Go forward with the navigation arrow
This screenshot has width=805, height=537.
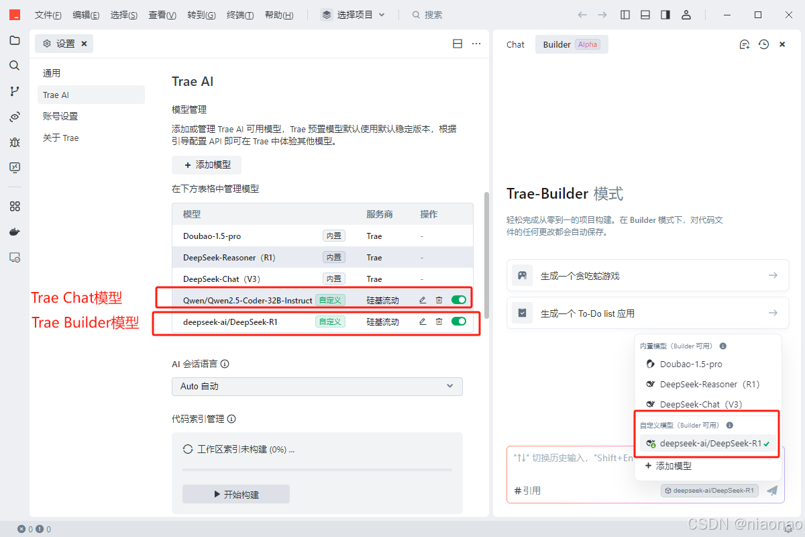point(602,15)
